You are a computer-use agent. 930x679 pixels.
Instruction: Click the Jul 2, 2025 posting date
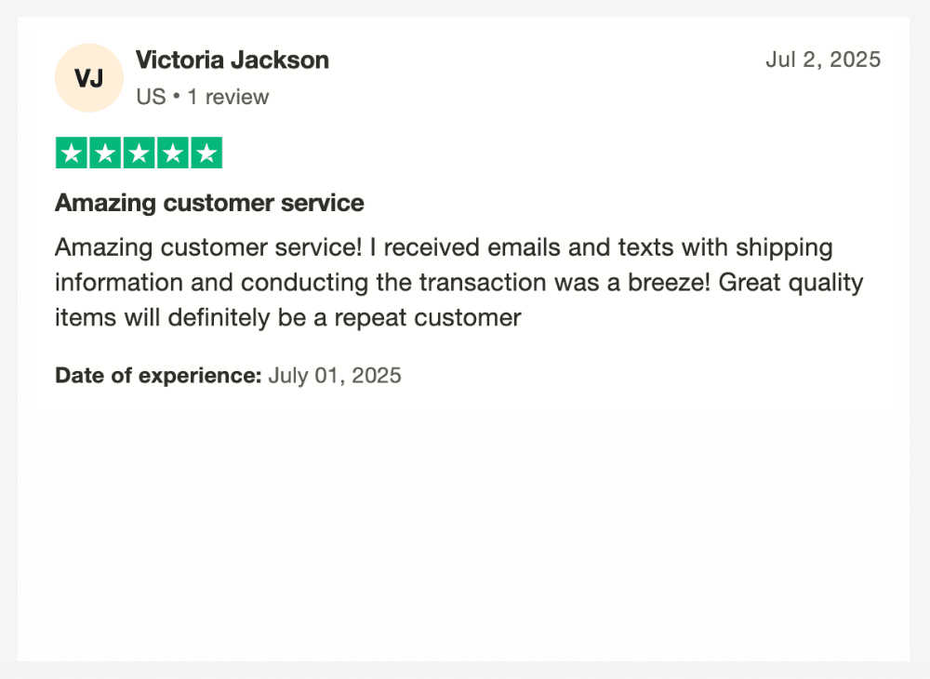click(823, 60)
